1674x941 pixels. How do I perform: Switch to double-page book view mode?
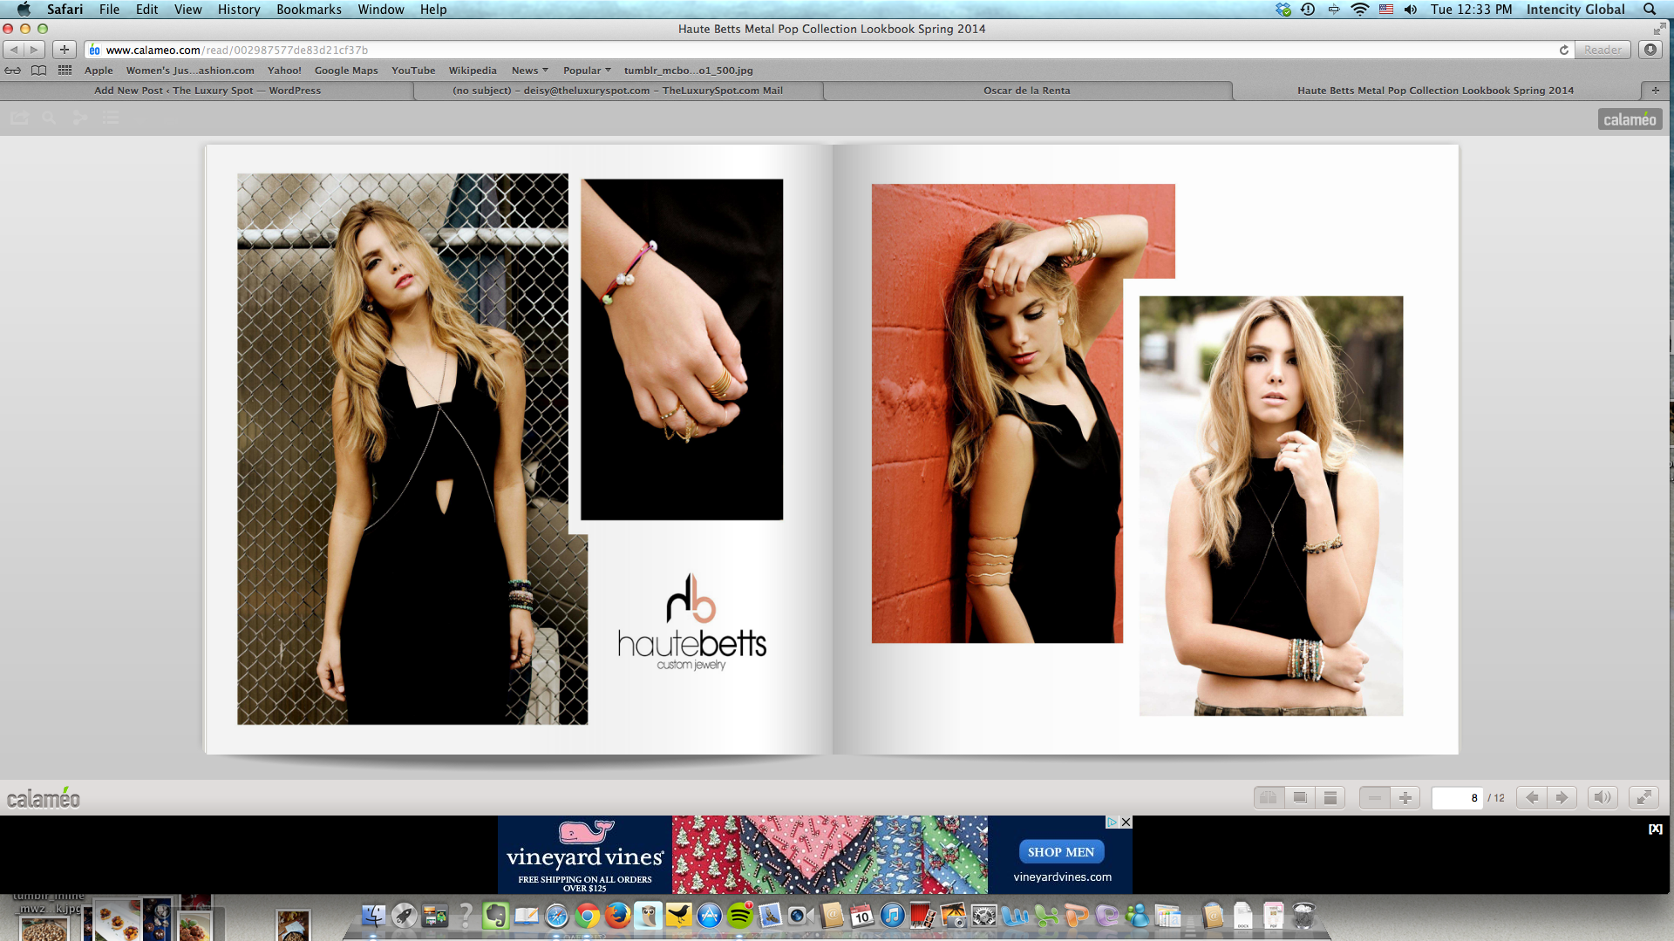[x=1269, y=797]
